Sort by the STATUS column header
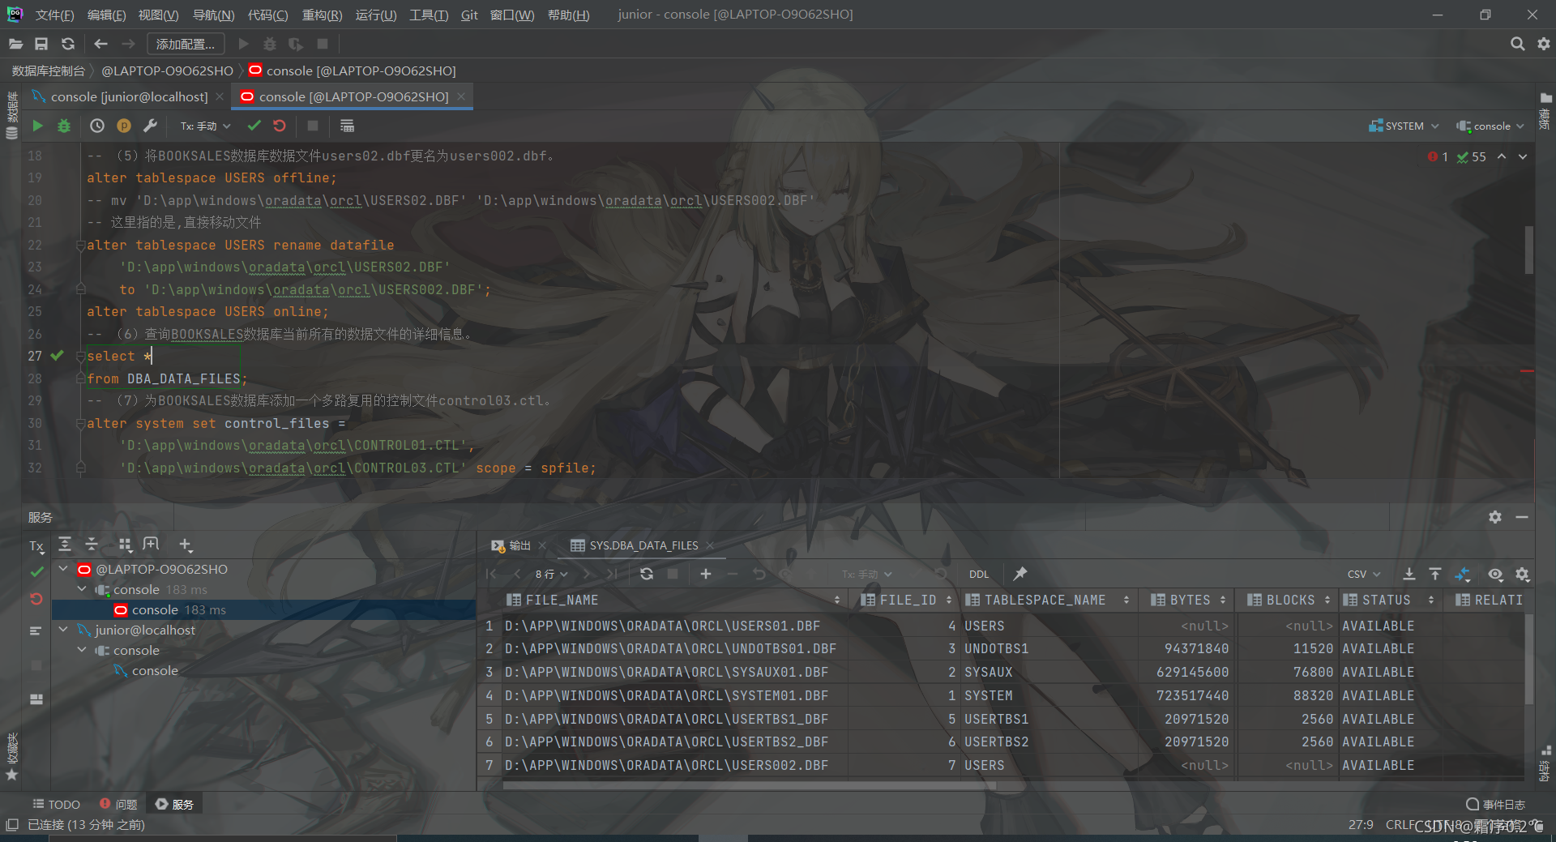1556x842 pixels. pyautogui.click(x=1389, y=600)
